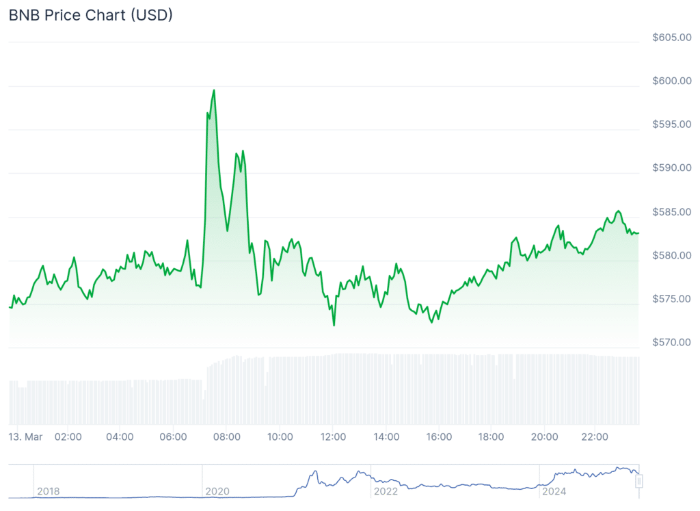Image resolution: width=700 pixels, height=511 pixels.
Task: Click the $600.00 price axis label
Action: (671, 81)
